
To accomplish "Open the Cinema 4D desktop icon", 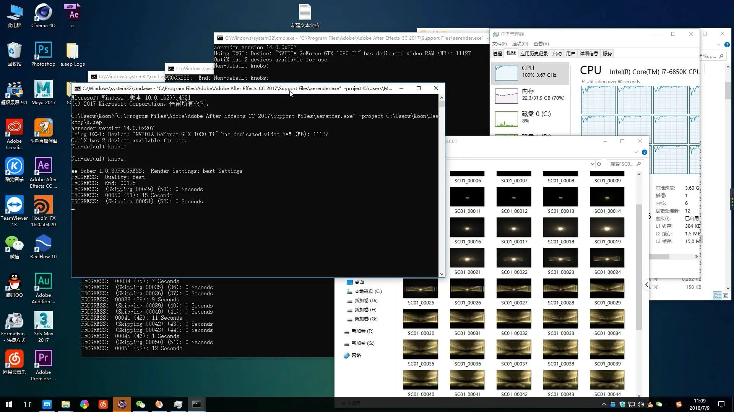I will click(43, 16).
